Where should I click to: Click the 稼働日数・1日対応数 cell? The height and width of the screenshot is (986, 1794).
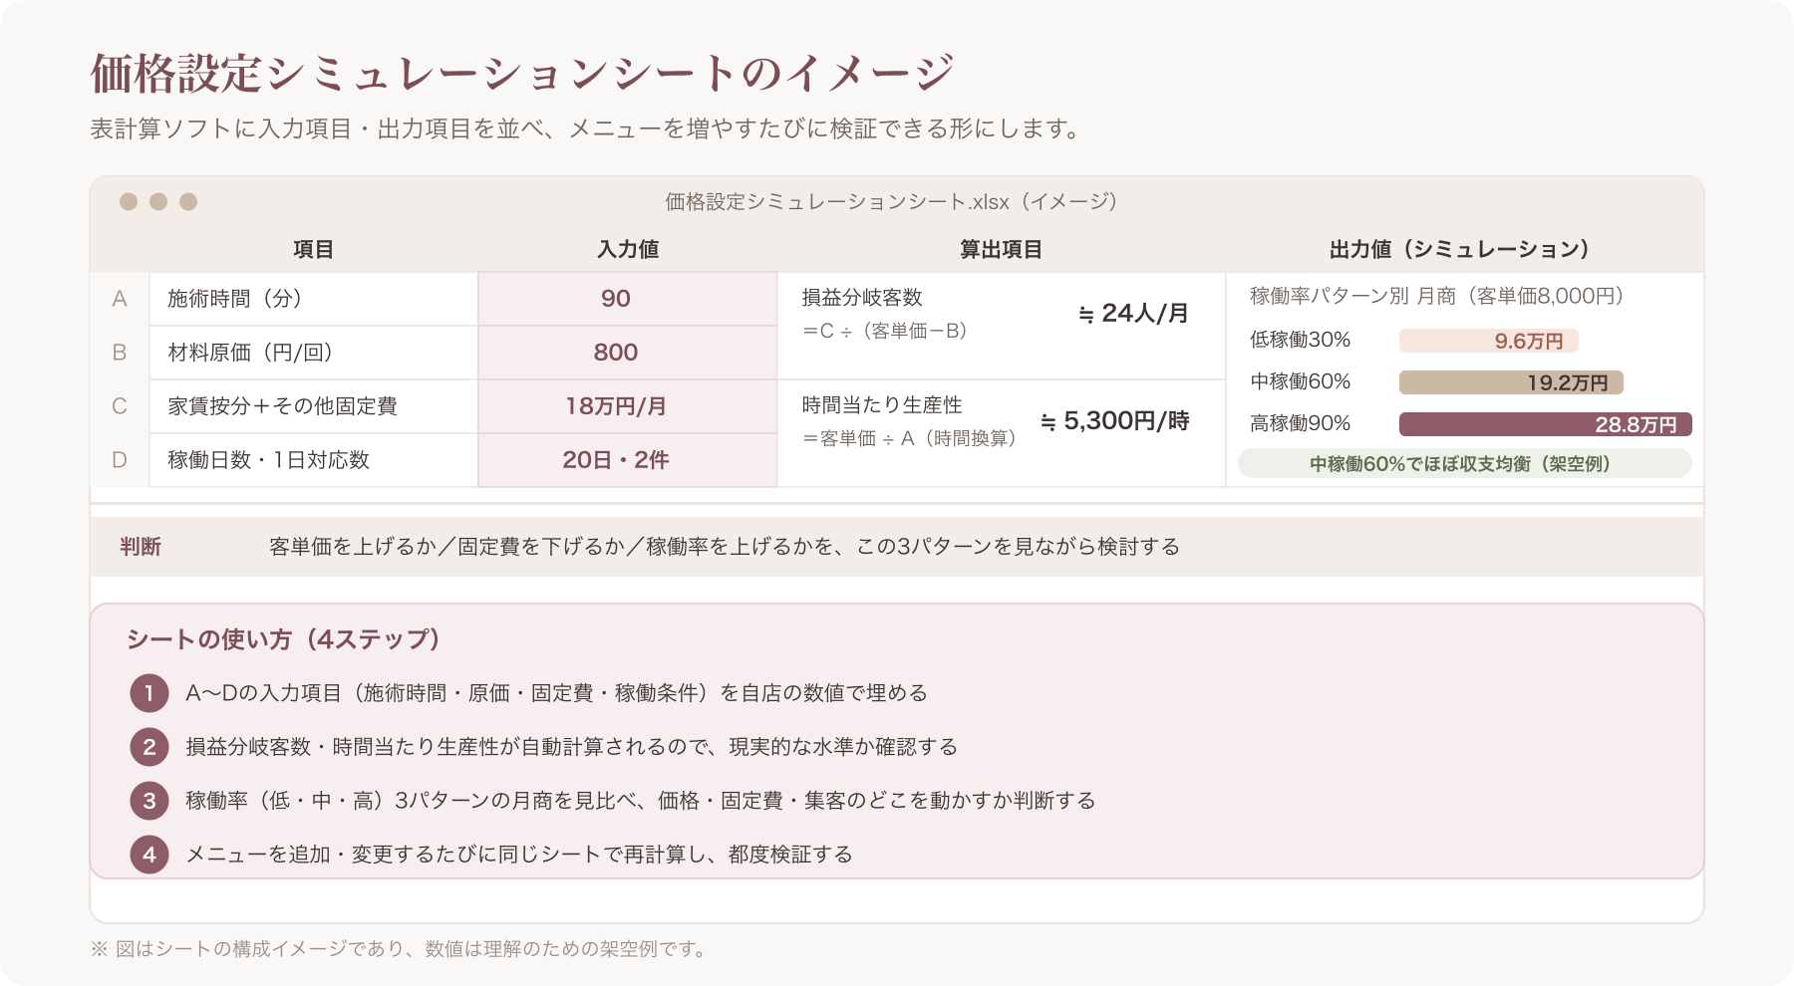click(314, 460)
